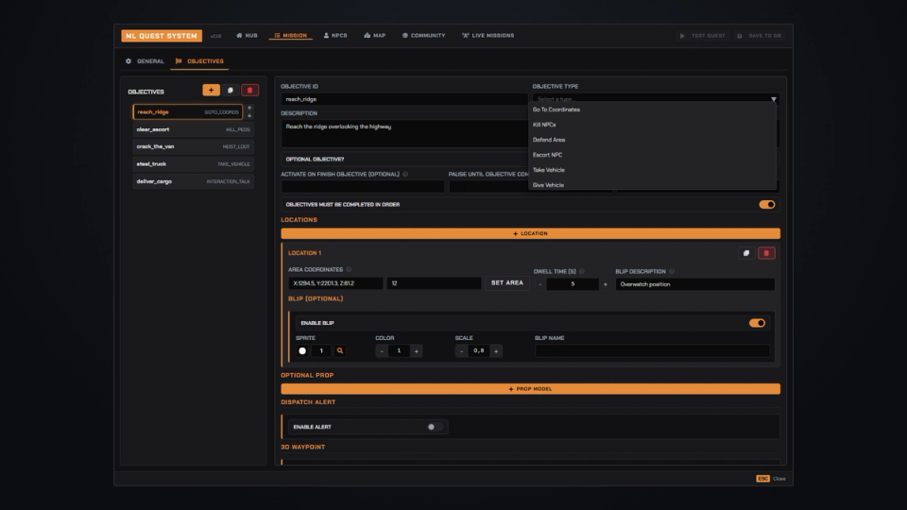Image resolution: width=907 pixels, height=510 pixels.
Task: Turn on the Enable Alert toggle
Action: [435, 427]
